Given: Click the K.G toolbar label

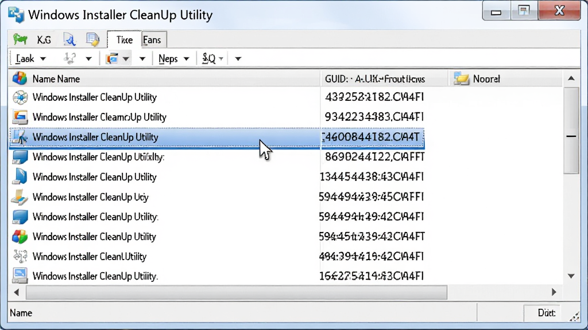Looking at the screenshot, I should (44, 40).
